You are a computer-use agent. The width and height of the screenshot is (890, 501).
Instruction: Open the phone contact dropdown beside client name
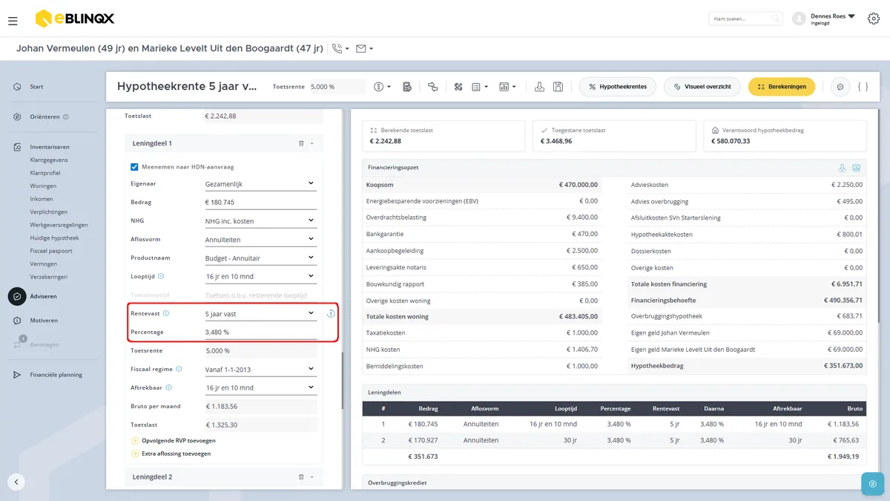coord(341,49)
